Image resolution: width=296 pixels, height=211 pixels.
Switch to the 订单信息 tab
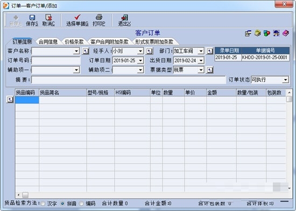22,41
